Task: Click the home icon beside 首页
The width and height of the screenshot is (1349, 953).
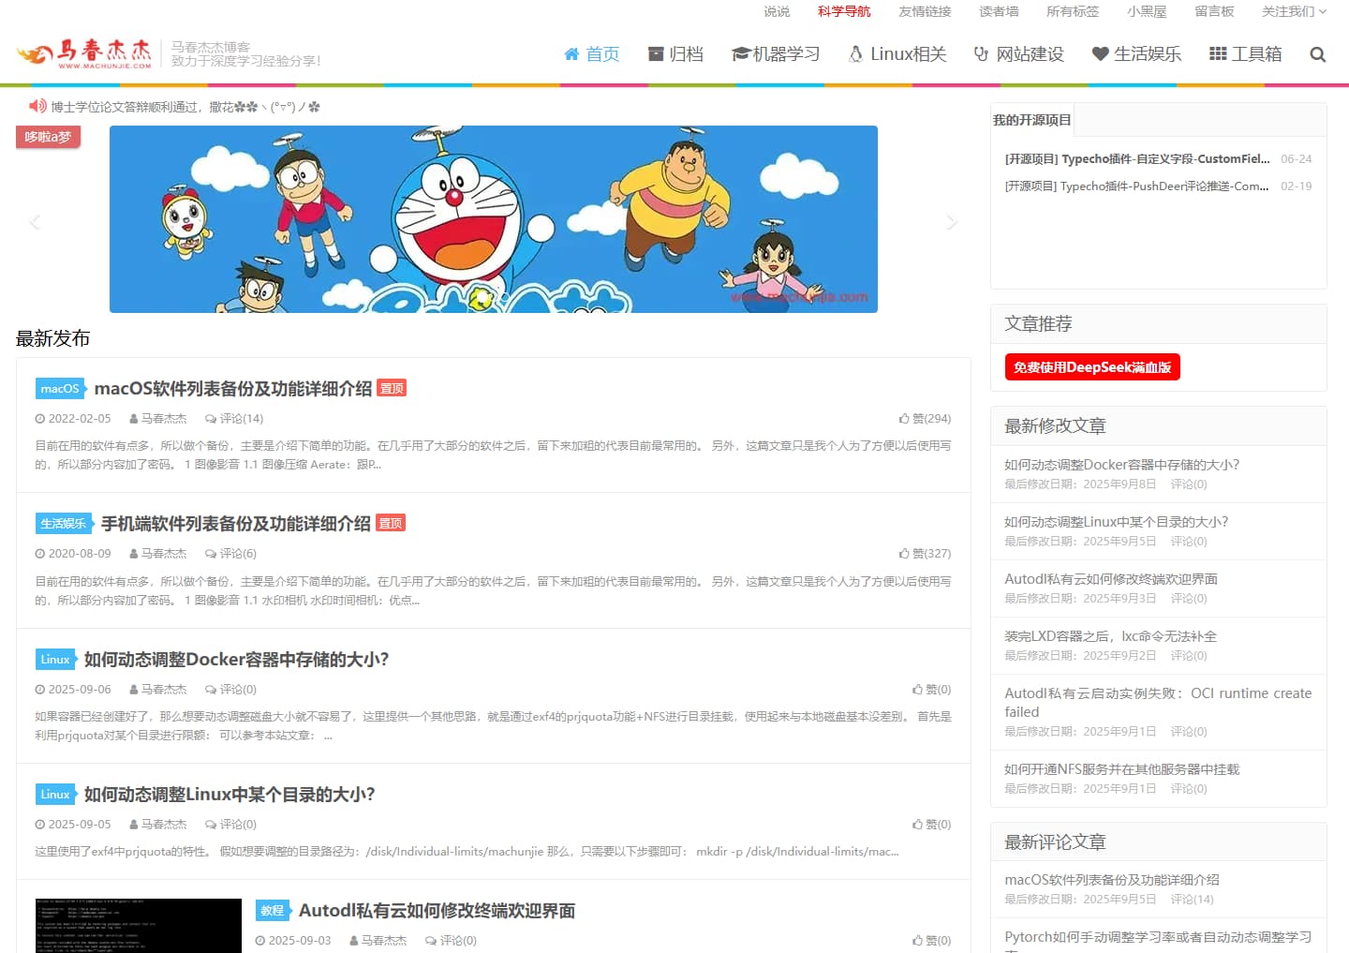Action: point(572,53)
